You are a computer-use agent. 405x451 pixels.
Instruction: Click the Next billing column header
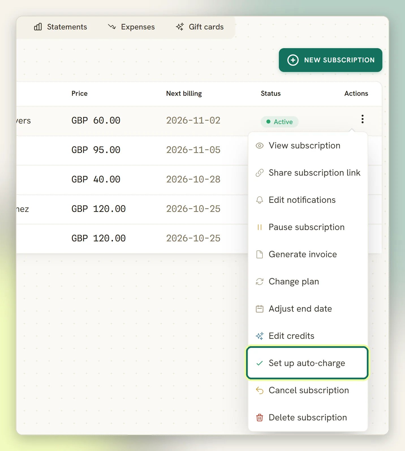(184, 93)
